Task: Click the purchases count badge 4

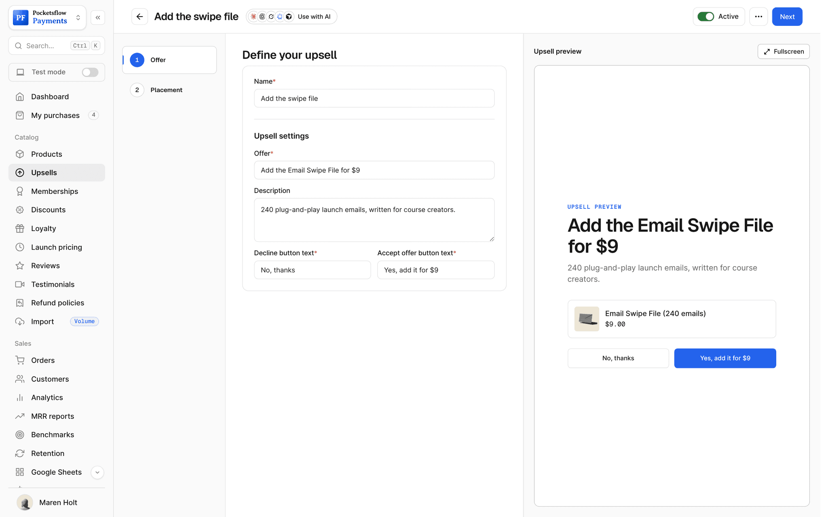Action: coord(93,115)
